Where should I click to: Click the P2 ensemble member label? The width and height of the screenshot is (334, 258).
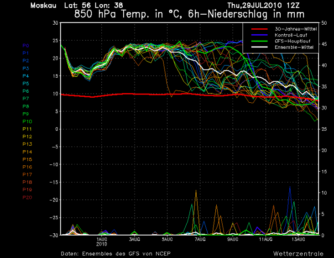(x=26, y=61)
